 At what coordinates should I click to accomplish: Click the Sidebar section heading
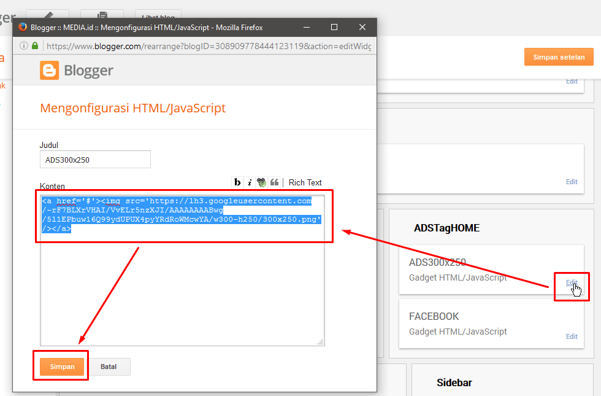click(454, 382)
